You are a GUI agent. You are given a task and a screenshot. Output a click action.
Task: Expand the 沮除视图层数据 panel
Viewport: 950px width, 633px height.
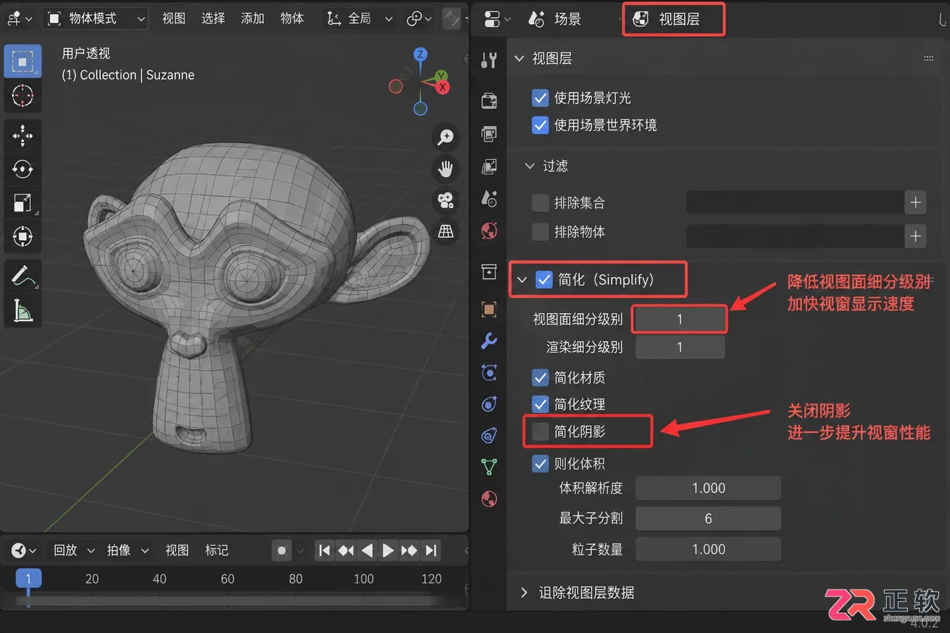point(524,593)
